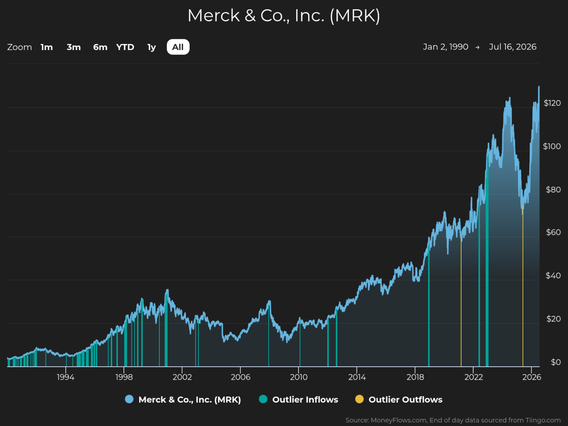The image size is (568, 426).
Task: Toggle the Merck & Co., Inc. (MRK) legend series
Action: pyautogui.click(x=183, y=399)
